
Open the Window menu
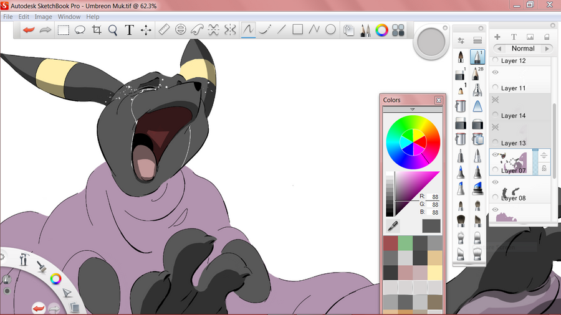[x=69, y=17]
